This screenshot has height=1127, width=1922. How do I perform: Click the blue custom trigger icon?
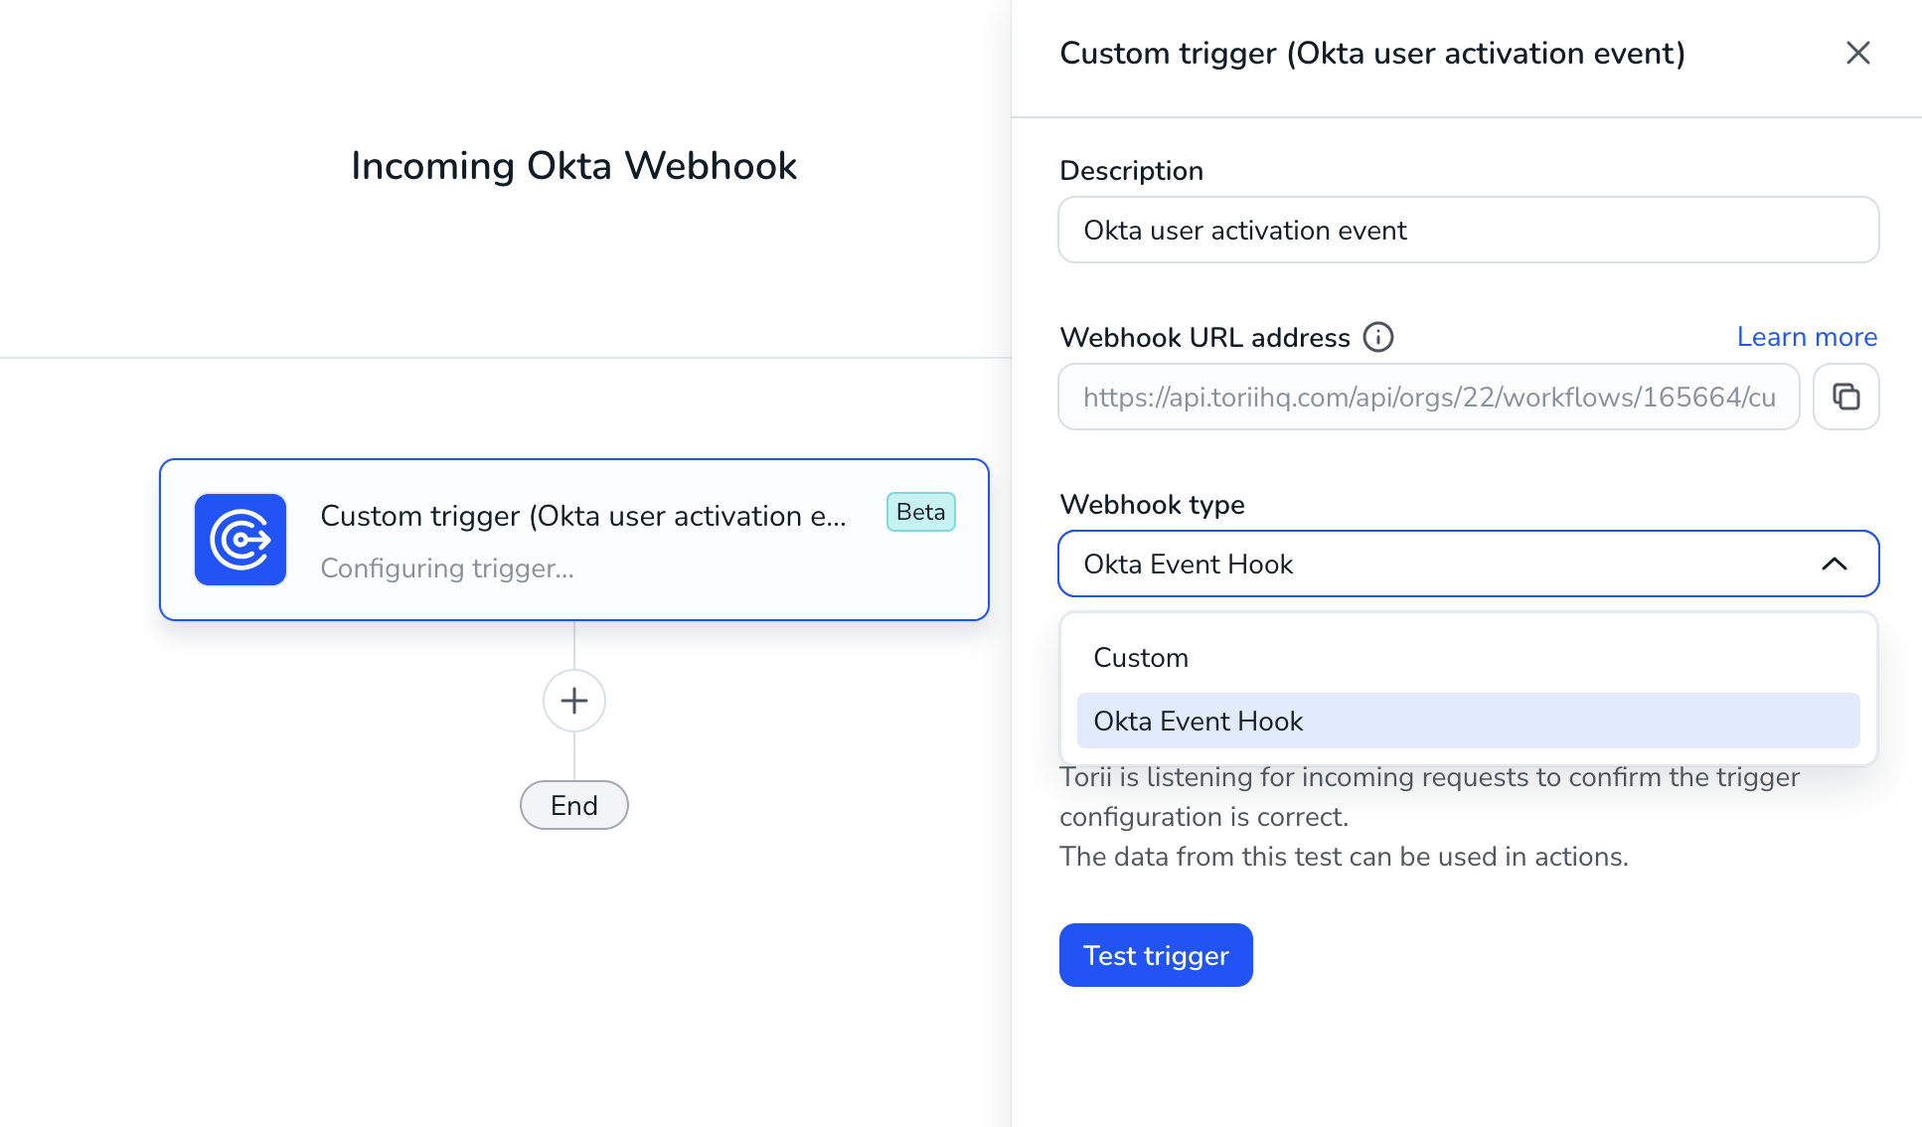(x=240, y=540)
